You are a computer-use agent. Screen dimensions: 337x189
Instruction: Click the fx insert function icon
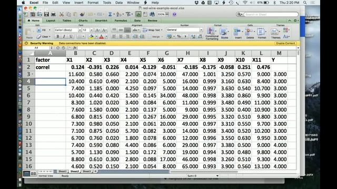(75, 48)
